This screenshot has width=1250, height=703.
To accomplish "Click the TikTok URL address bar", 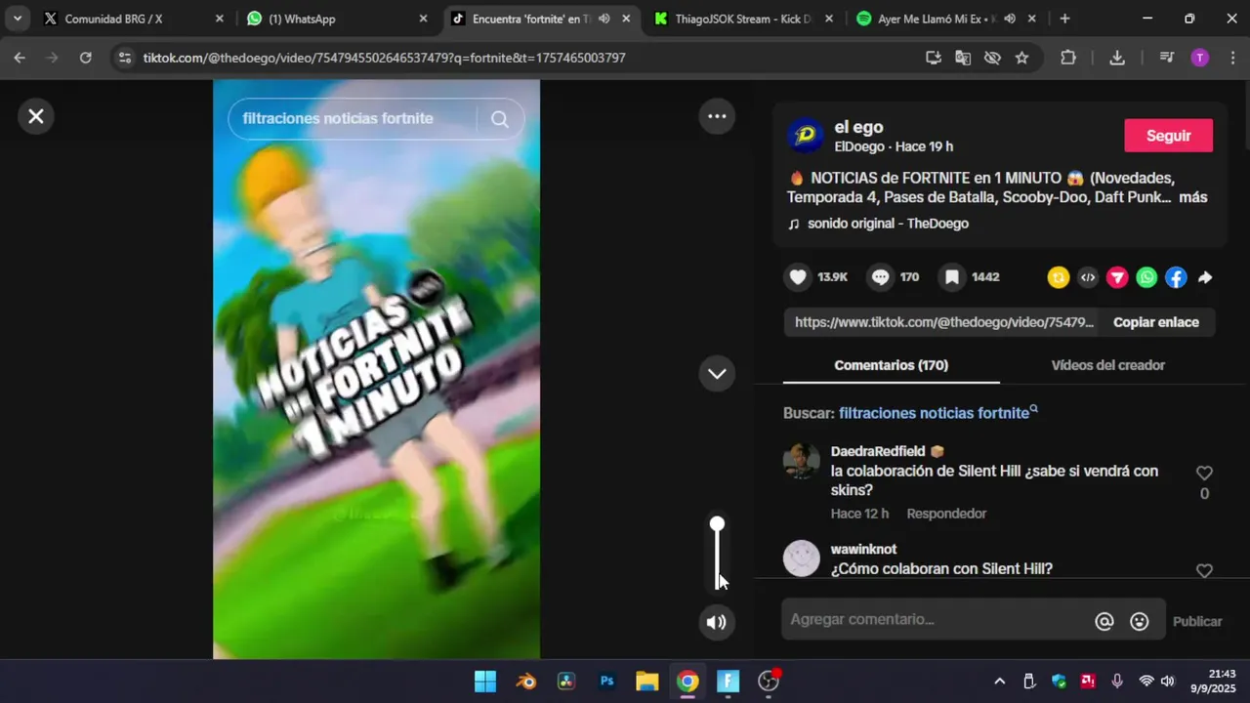I will click(384, 58).
